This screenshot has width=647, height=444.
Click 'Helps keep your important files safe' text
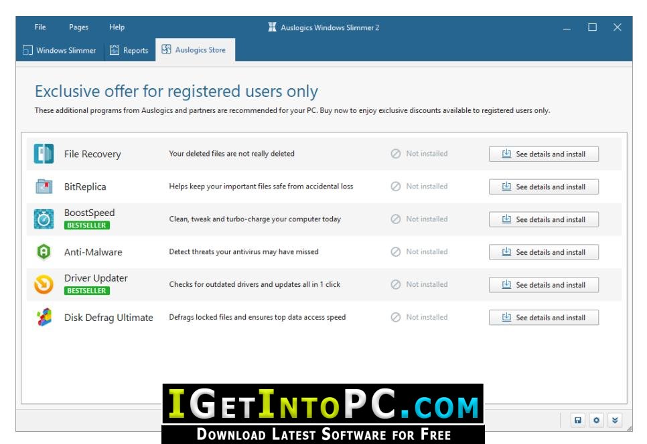coord(261,186)
